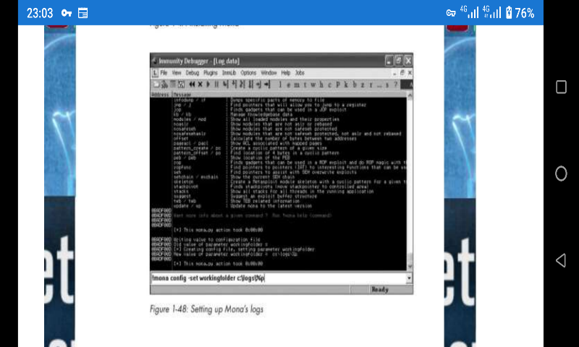The height and width of the screenshot is (347, 579).
Task: Click the !mona config command input field
Action: click(279, 278)
